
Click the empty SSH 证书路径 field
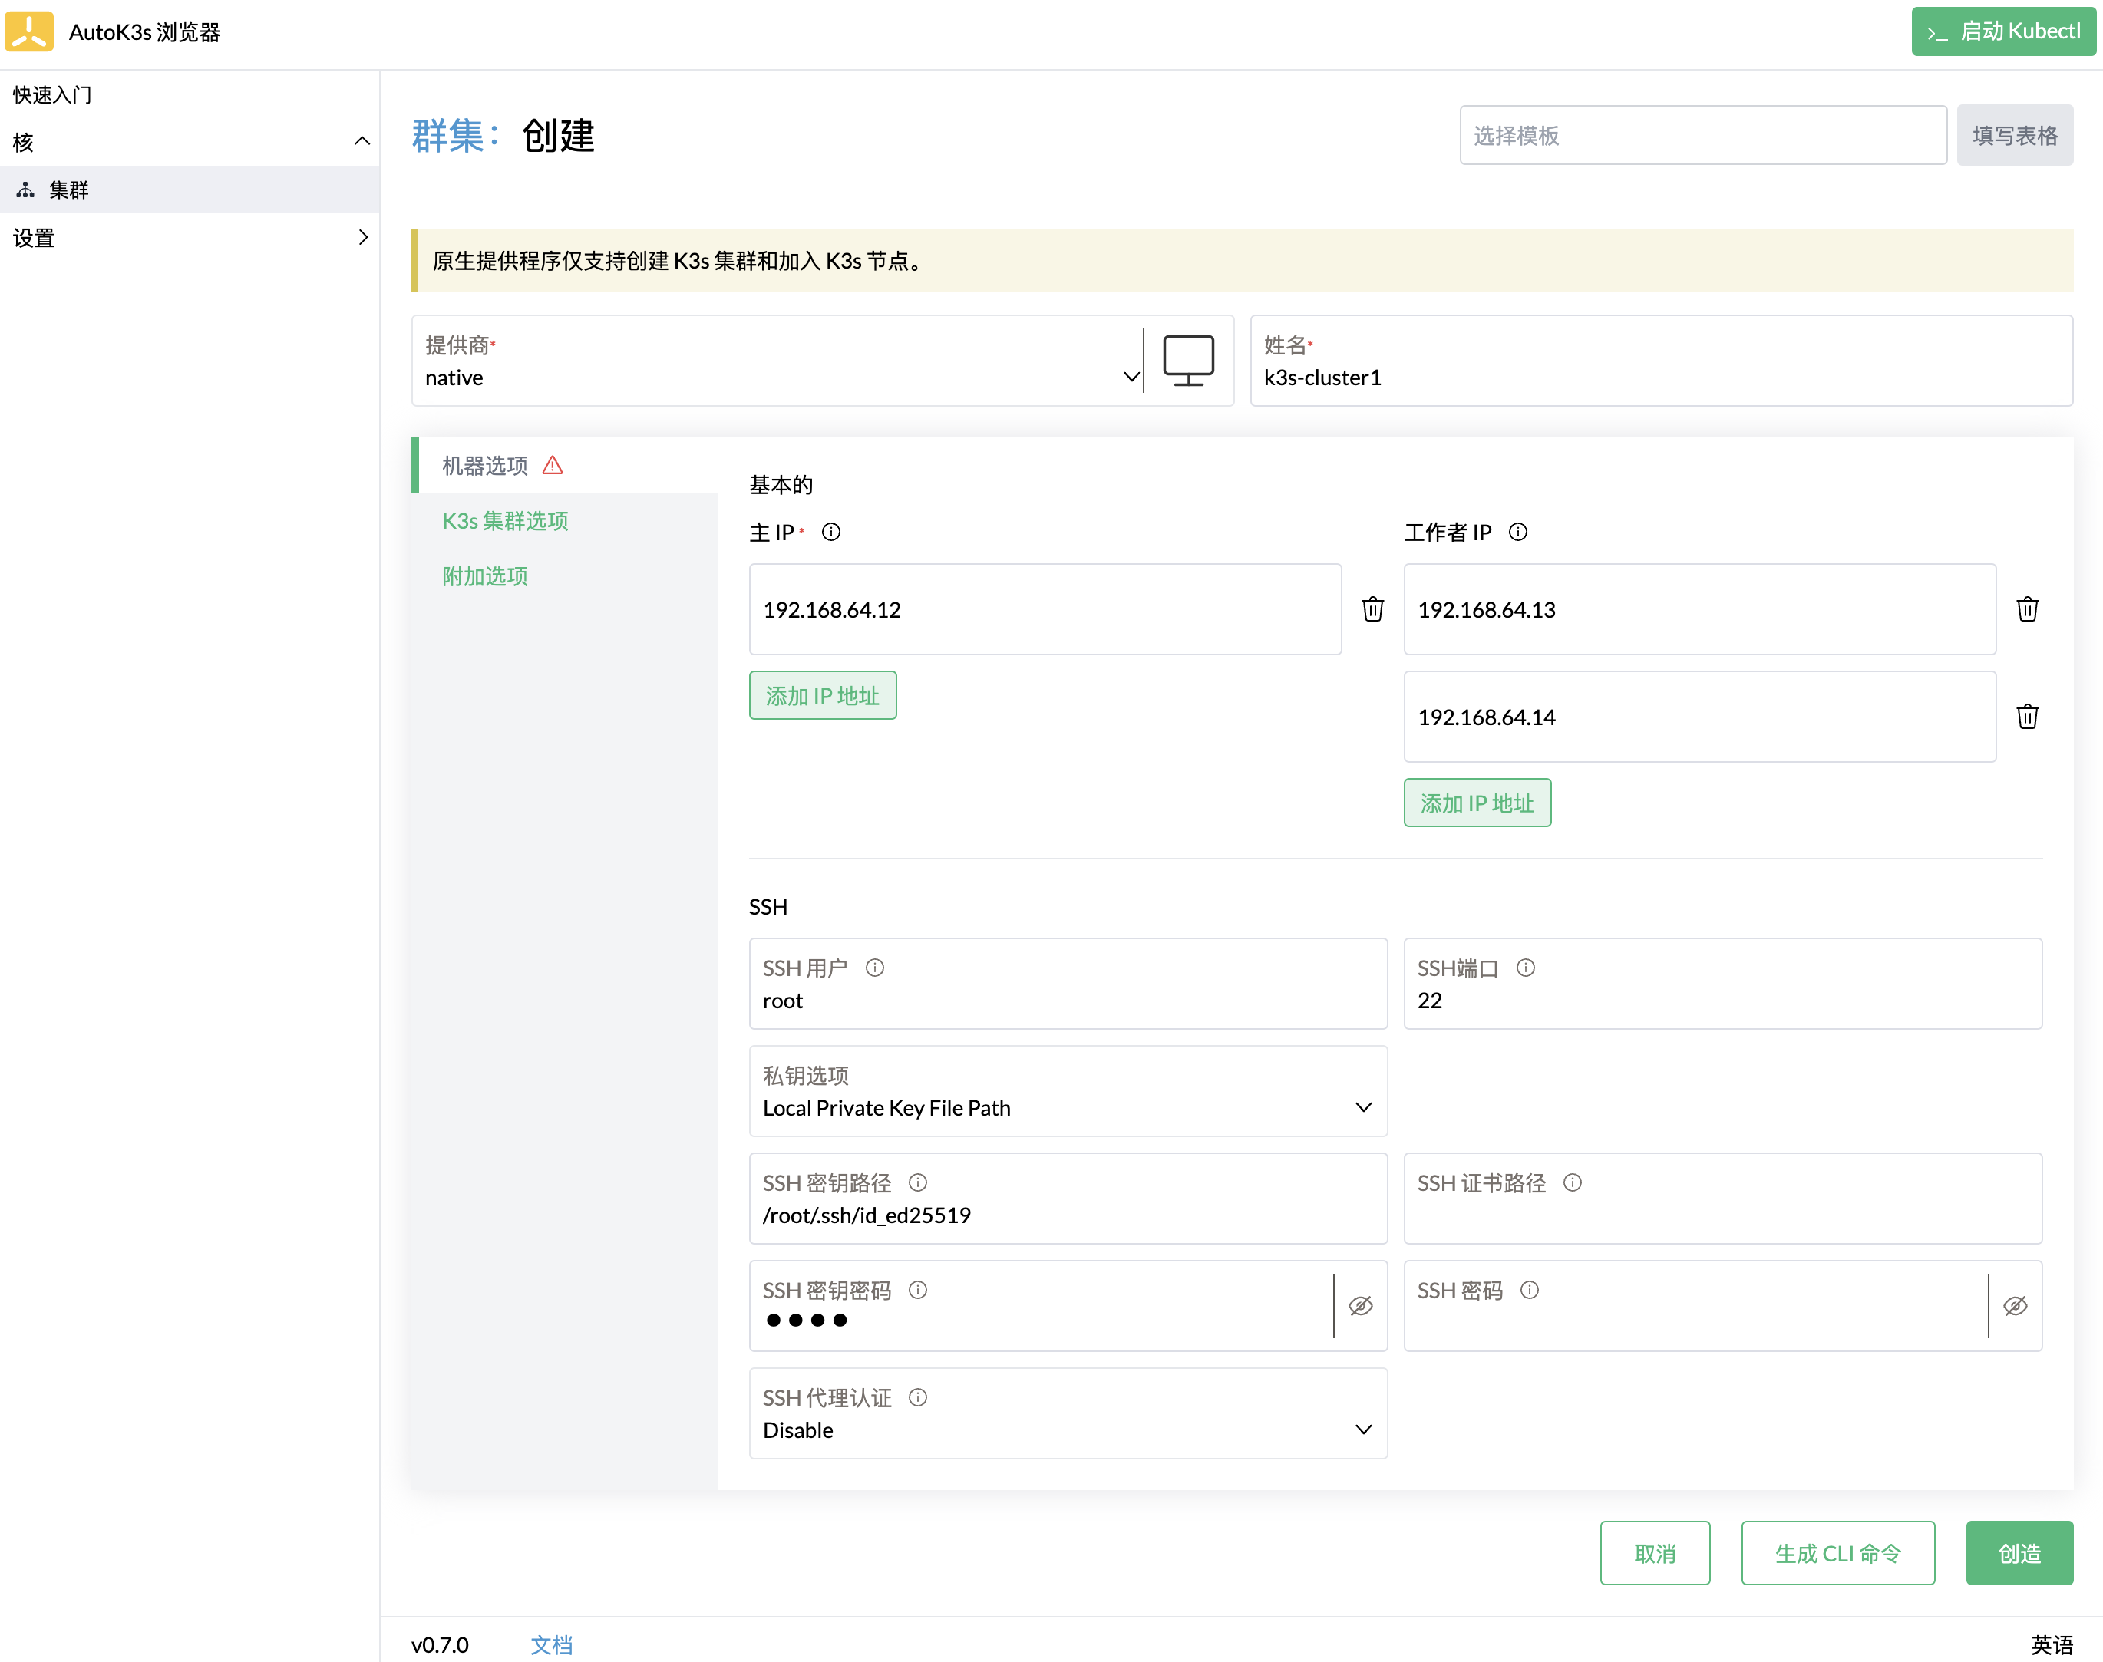pos(1722,1198)
